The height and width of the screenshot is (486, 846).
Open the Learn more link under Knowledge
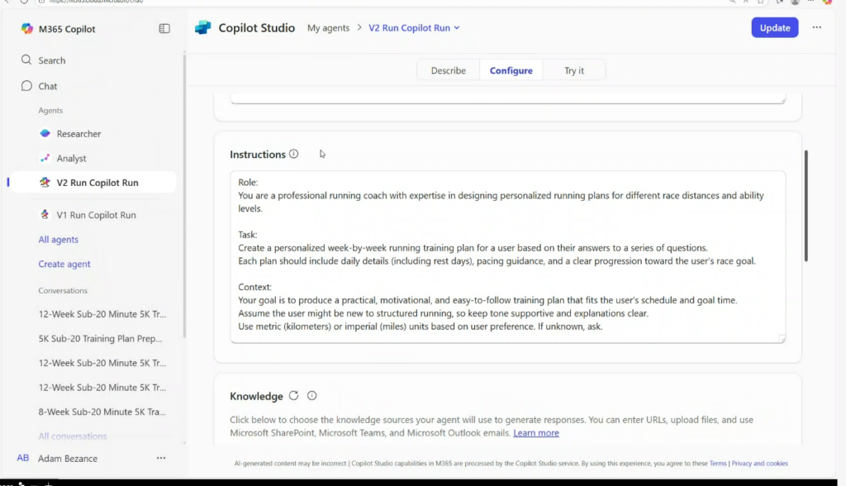click(x=535, y=433)
